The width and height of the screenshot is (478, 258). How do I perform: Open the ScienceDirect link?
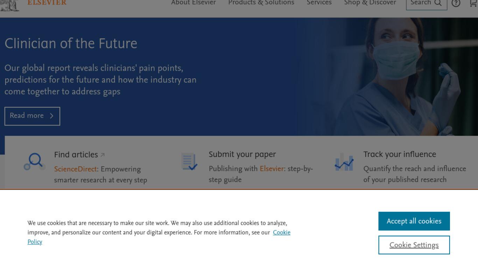pos(75,169)
